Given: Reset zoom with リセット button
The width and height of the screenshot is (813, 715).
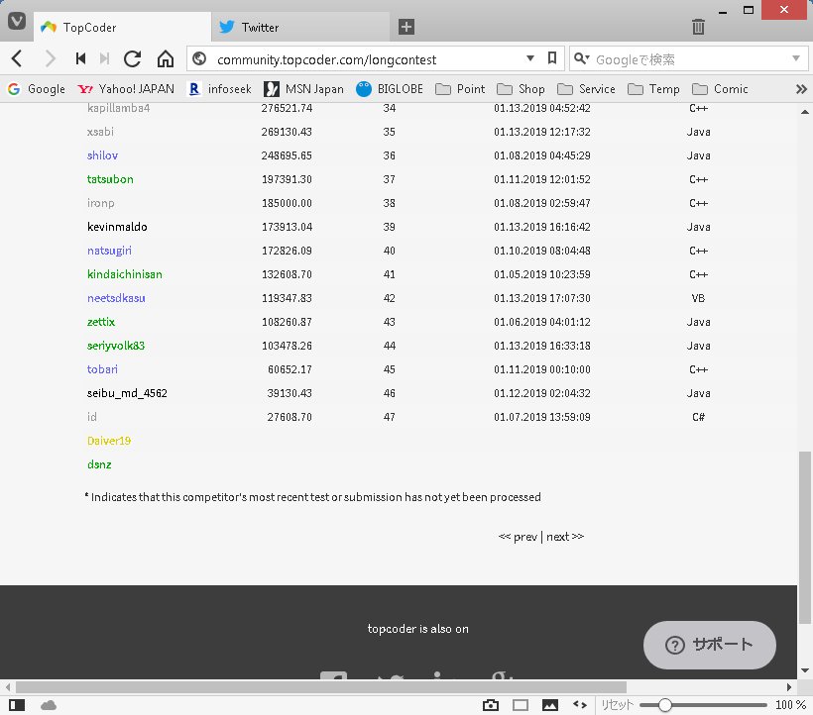Looking at the screenshot, I should (617, 705).
